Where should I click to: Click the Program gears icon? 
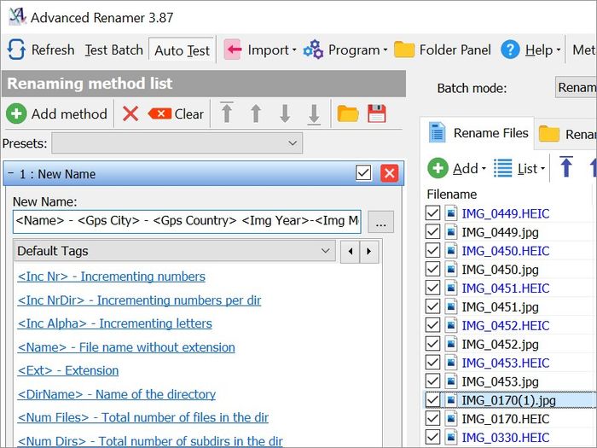(313, 49)
